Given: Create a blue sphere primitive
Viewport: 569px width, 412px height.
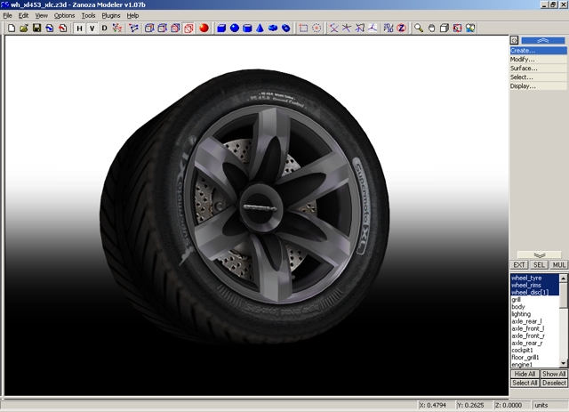Looking at the screenshot, I should (x=235, y=28).
